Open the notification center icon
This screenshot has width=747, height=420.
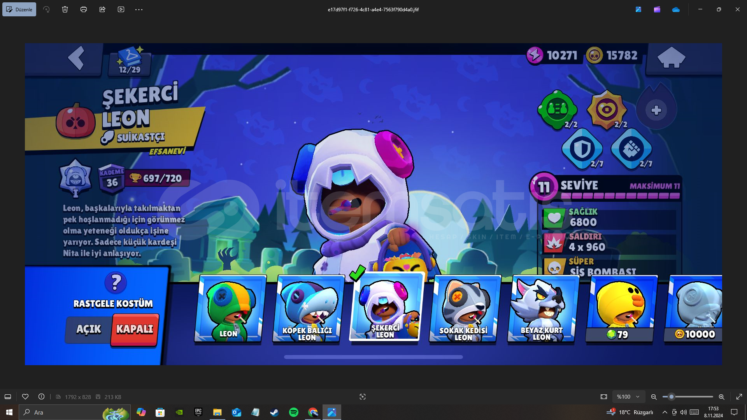734,412
